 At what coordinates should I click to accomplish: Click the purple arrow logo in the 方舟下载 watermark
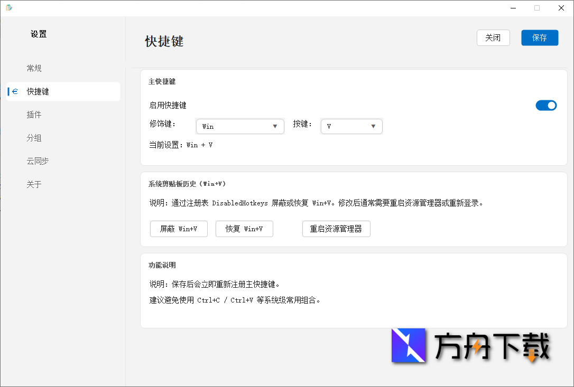coord(409,346)
